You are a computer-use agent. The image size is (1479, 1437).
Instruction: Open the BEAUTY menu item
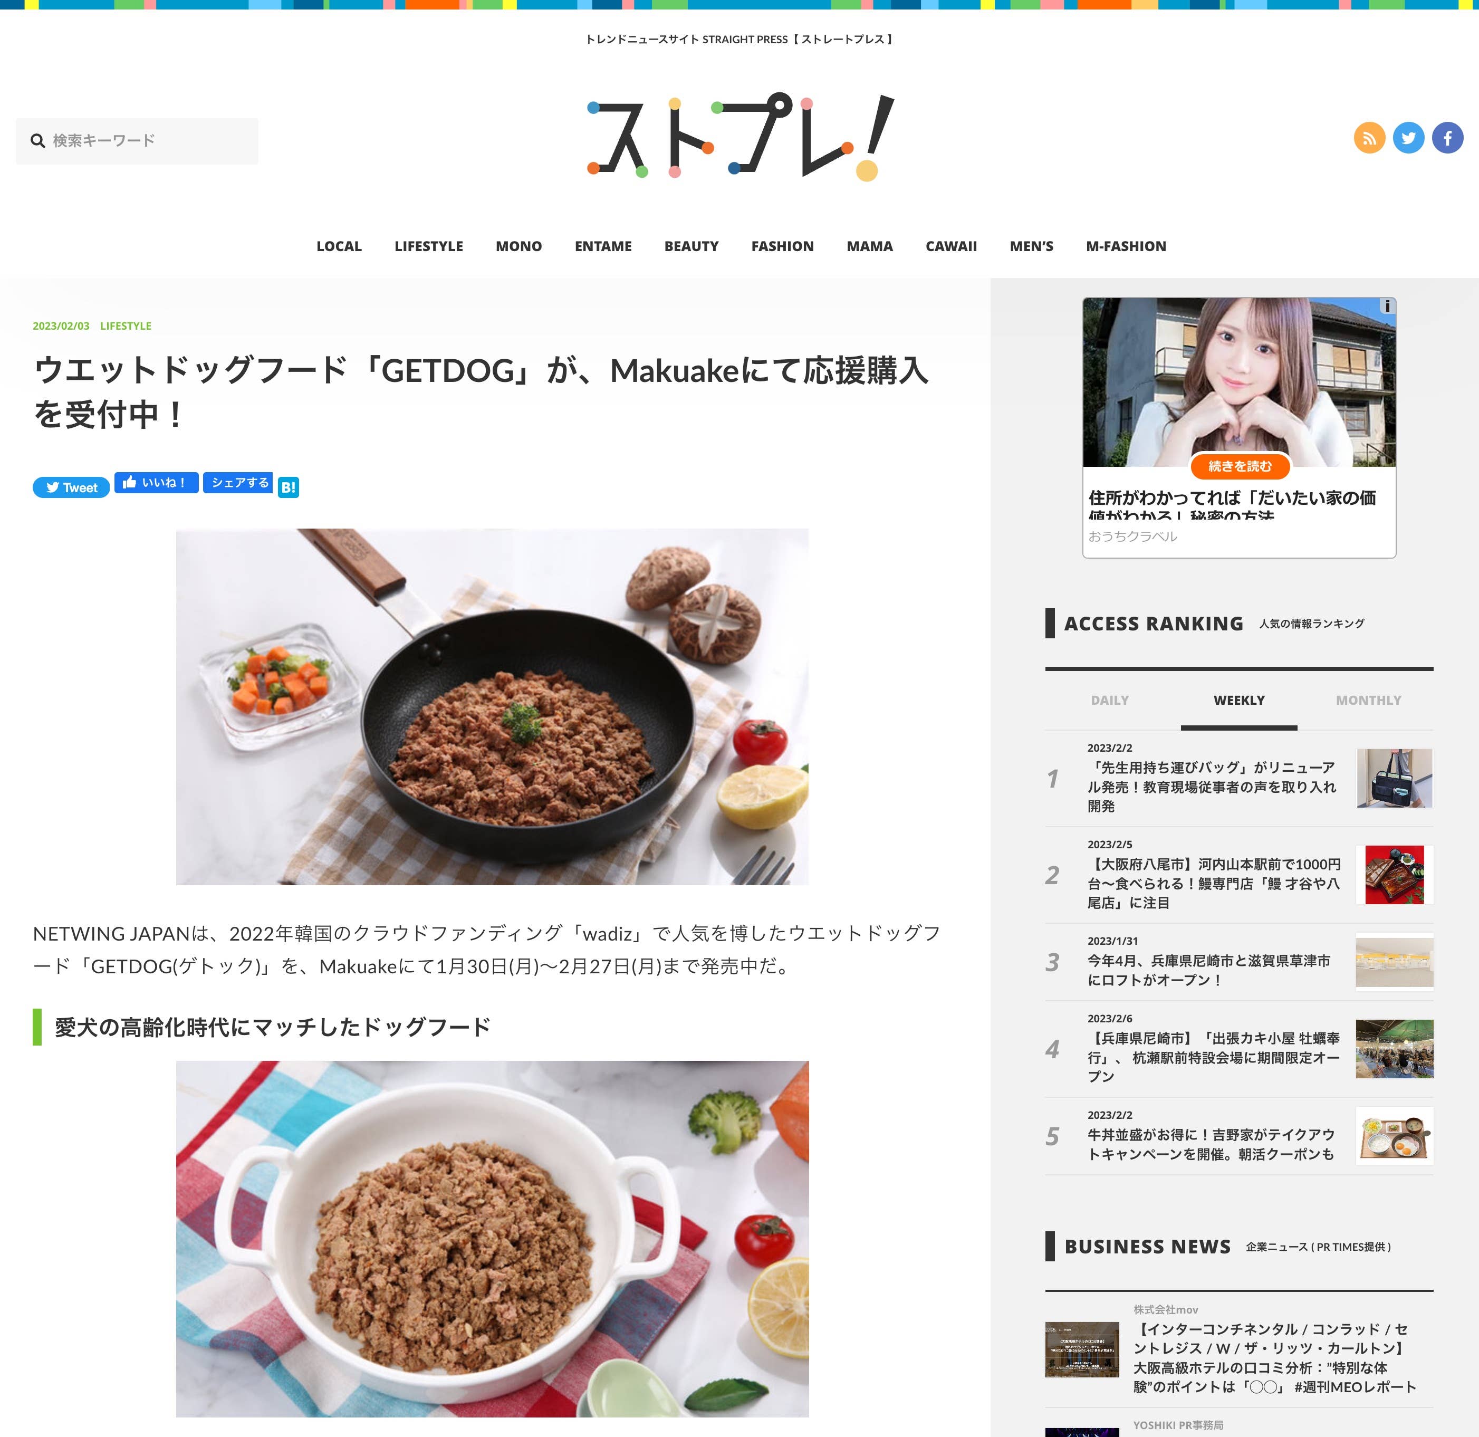pos(691,247)
